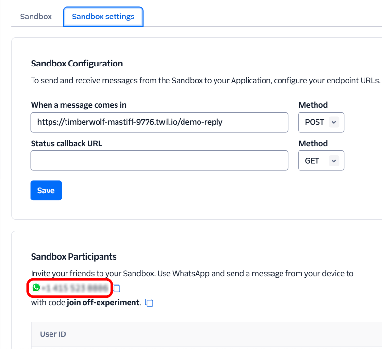Copy the join off-experiment code
Image resolution: width=382 pixels, height=349 pixels.
149,303
